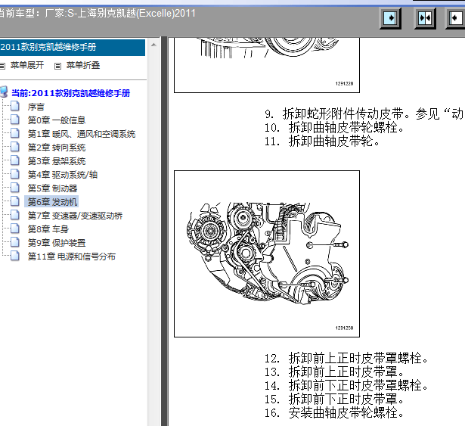Click the page icon next to 第0章

pos(15,120)
